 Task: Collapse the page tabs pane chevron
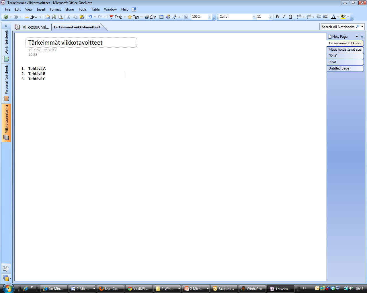[362, 37]
